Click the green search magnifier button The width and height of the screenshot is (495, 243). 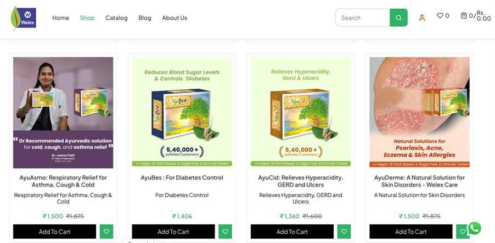(x=398, y=18)
